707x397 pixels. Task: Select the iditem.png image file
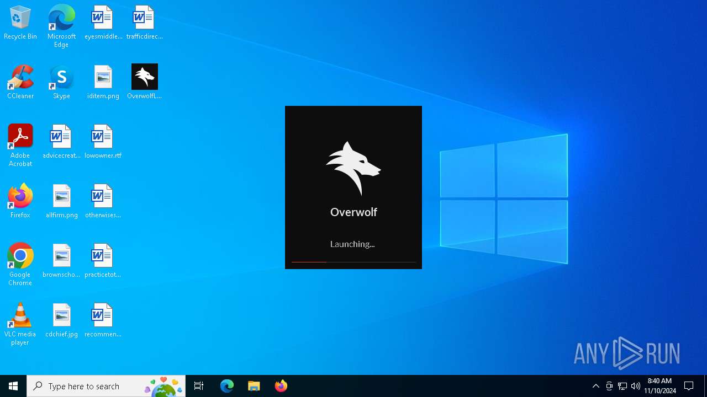(103, 82)
